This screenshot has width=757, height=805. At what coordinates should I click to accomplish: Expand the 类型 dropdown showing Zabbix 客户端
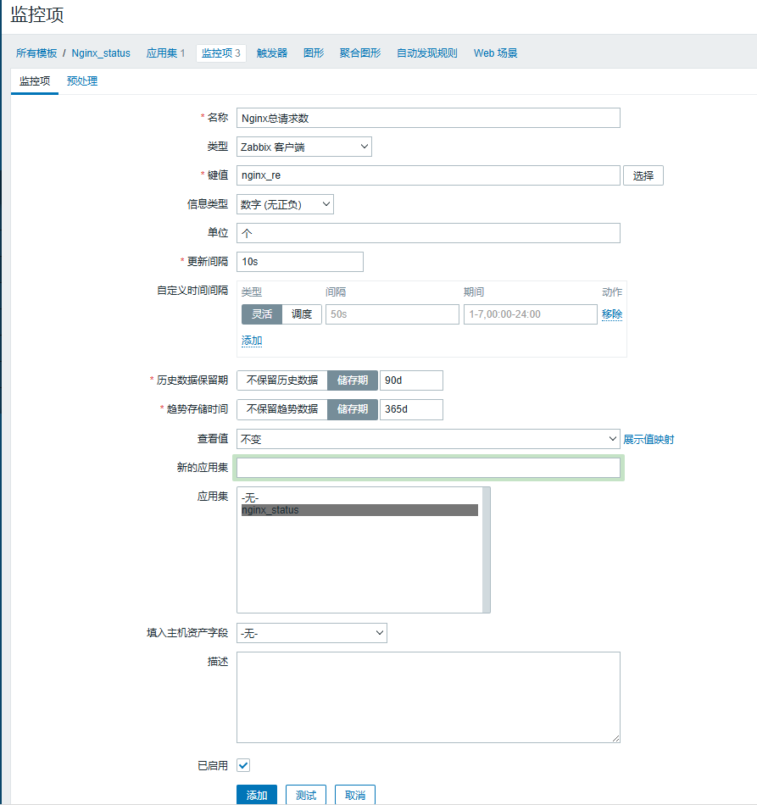pyautogui.click(x=304, y=147)
